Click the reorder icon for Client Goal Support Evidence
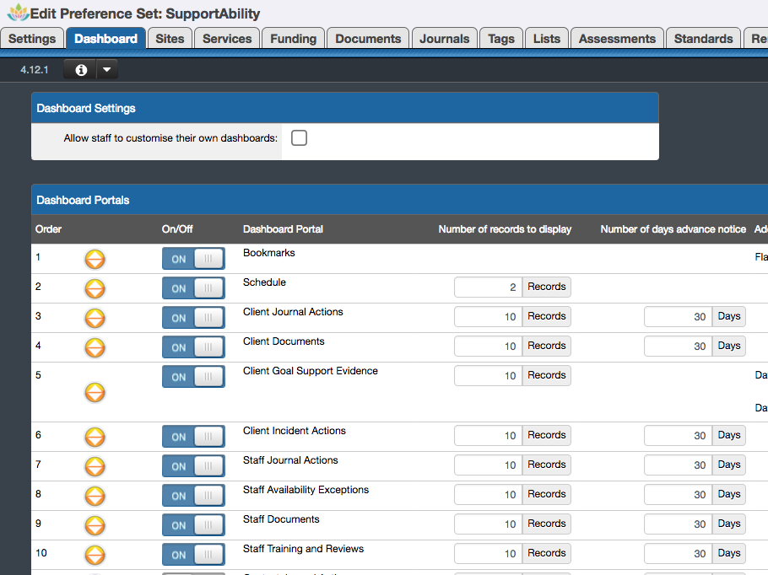 click(x=95, y=392)
